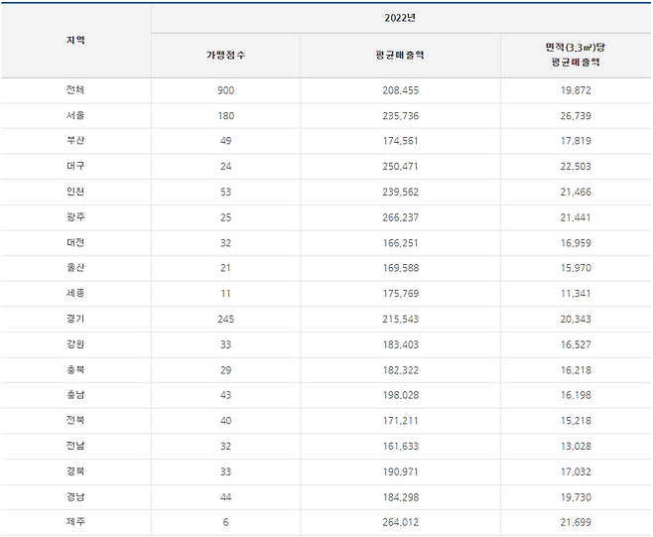Select 경기 store count 245
This screenshot has height=537, width=653.
[x=225, y=319]
